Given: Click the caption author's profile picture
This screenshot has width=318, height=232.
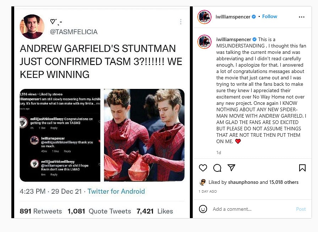Looking at the screenshot, I should point(205,42).
